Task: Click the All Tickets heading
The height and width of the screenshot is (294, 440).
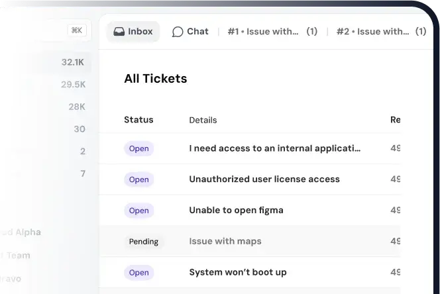Action: pos(156,79)
